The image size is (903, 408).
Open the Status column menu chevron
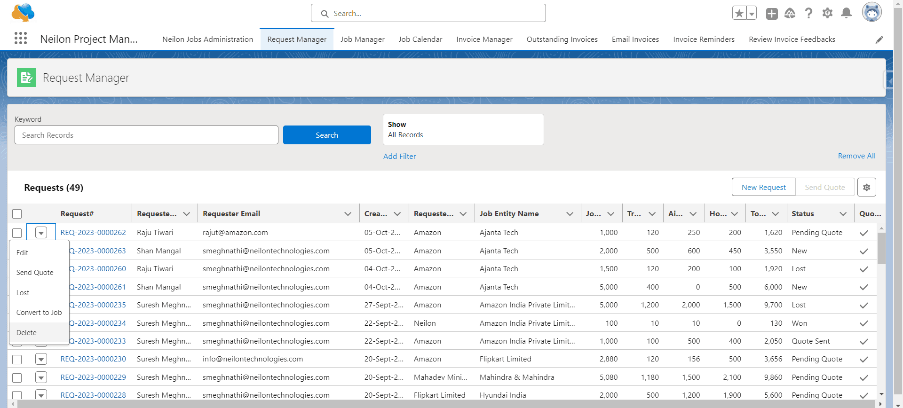pos(843,214)
